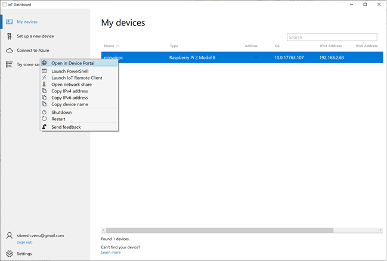Click the Shutdown power icon
This screenshot has height=261, width=387.
[44, 112]
